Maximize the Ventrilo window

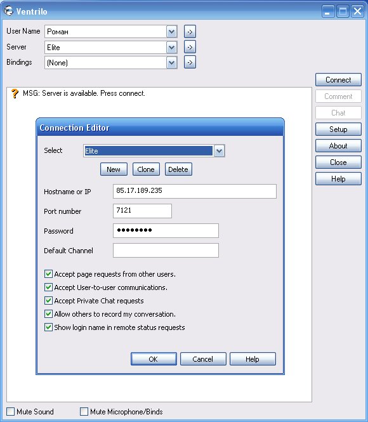[343, 11]
